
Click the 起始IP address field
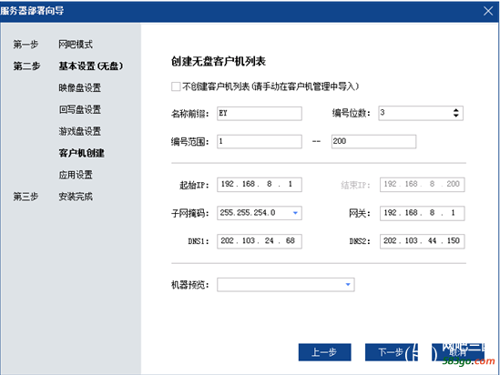(260, 185)
